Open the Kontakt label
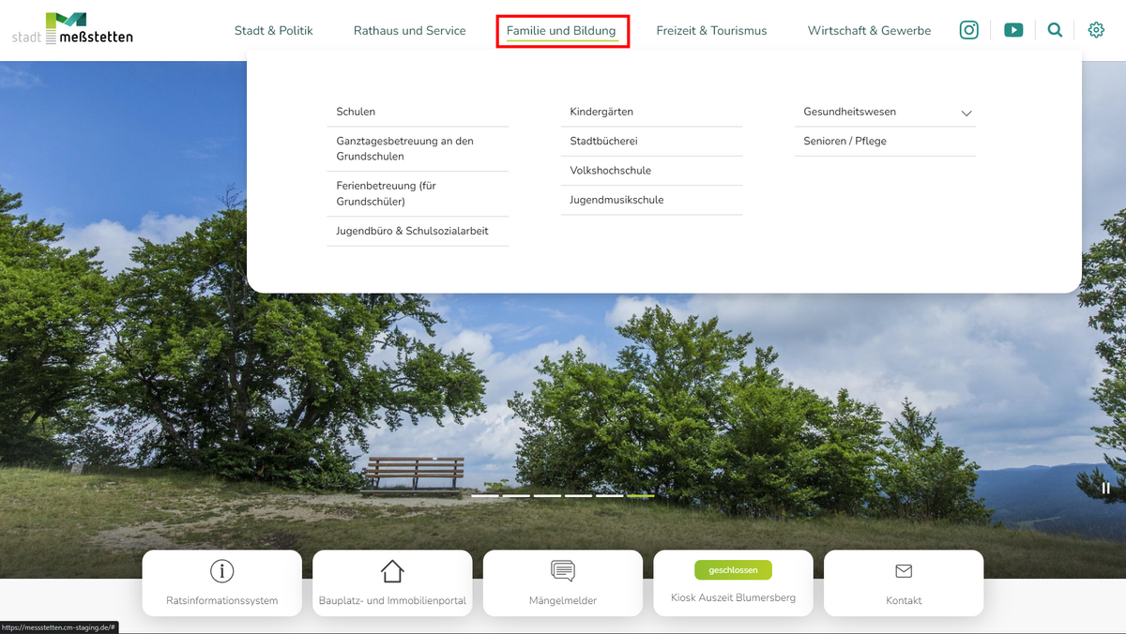This screenshot has width=1126, height=634. coord(904,600)
